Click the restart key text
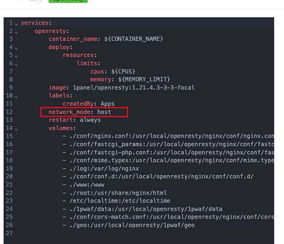The height and width of the screenshot is (244, 284). coord(61,120)
